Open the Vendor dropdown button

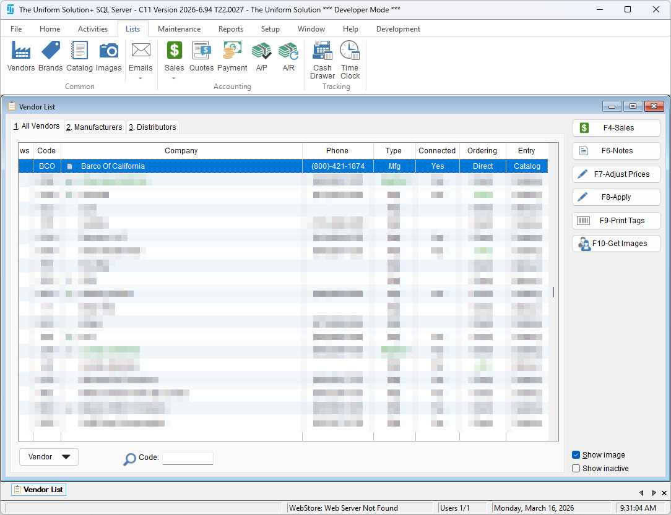(x=49, y=457)
